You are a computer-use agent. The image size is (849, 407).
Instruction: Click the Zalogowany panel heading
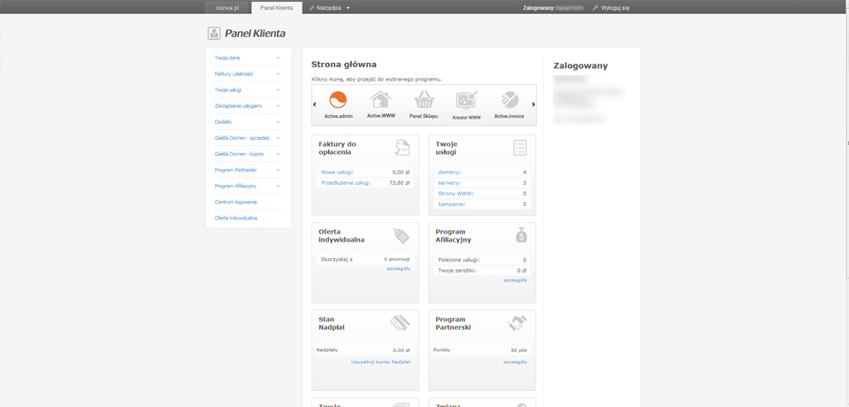[x=580, y=65]
